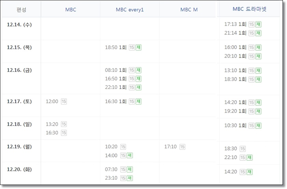This screenshot has width=287, height=189.
Task: Click the green 재 rerun badge next to 10:30
Action: click(258, 126)
